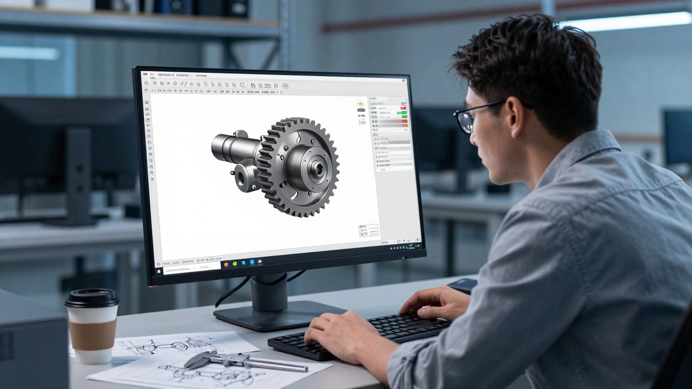The image size is (692, 389).
Task: Click the orange round view icon beside the viewport
Action: [x=361, y=103]
